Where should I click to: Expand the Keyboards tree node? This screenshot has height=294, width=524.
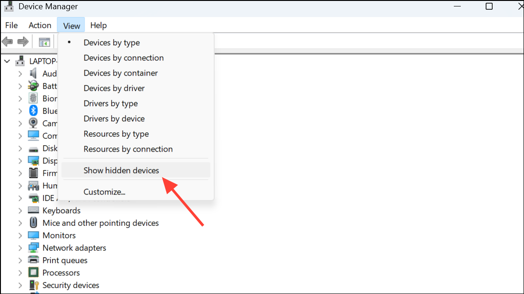click(x=20, y=210)
